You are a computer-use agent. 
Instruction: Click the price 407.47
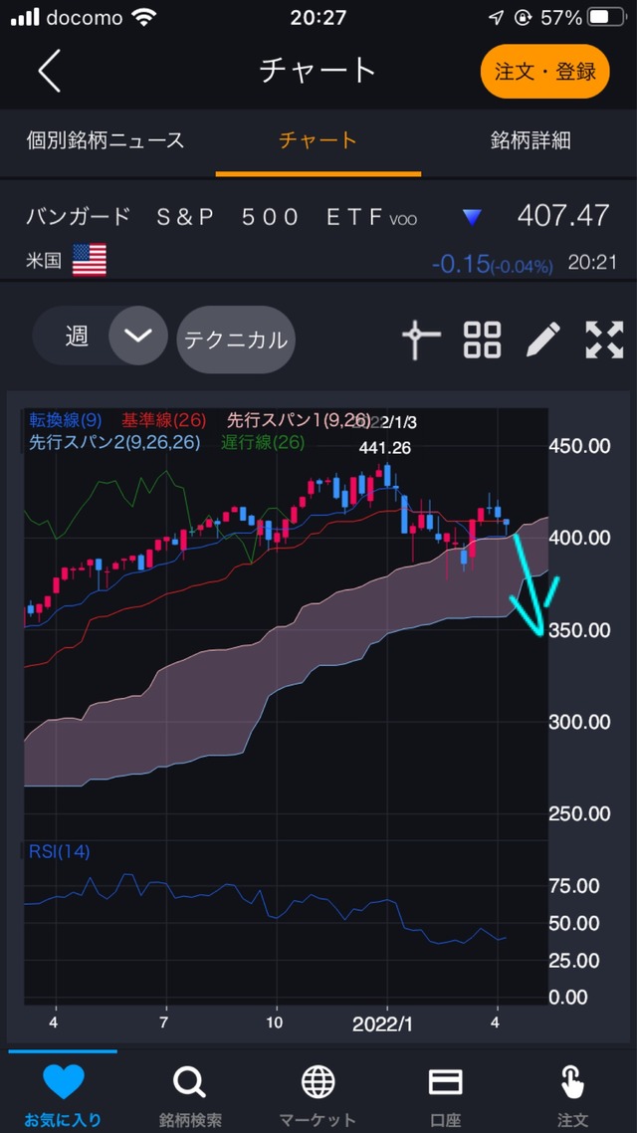(x=563, y=215)
